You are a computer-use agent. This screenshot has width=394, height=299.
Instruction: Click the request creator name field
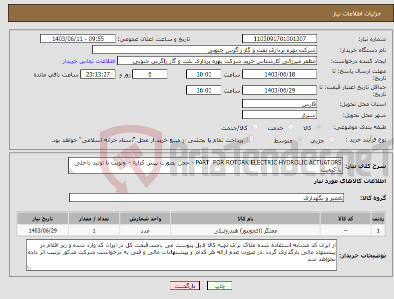pyautogui.click(x=217, y=61)
